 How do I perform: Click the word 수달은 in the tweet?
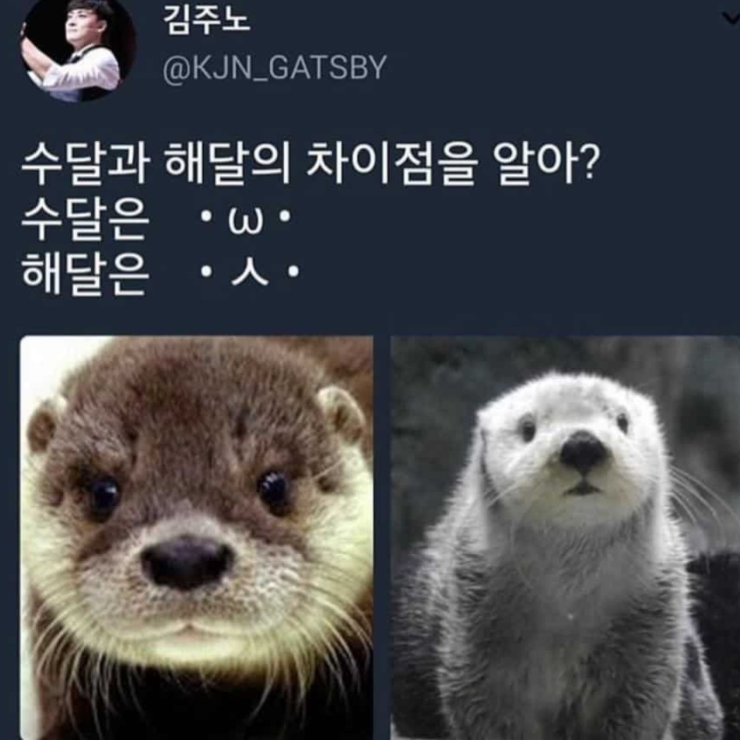click(86, 219)
